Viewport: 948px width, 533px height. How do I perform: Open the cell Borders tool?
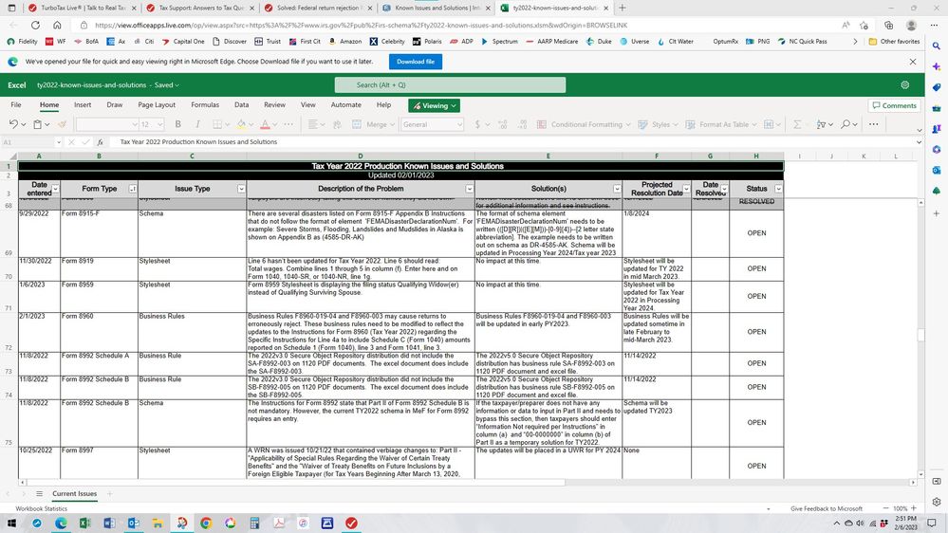pos(217,124)
